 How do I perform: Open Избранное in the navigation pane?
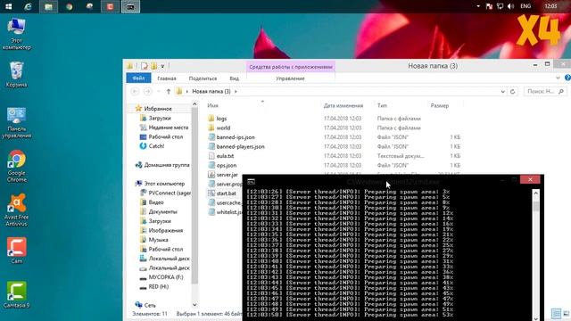[158, 109]
